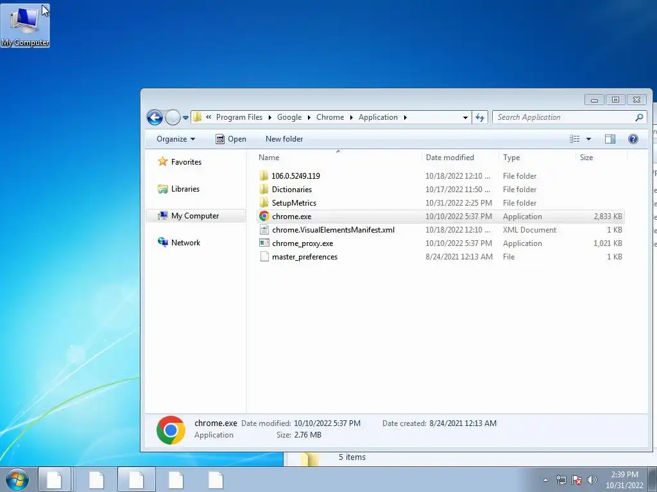Click the search magnifier icon
Screen dimensions: 657x492
639,118
